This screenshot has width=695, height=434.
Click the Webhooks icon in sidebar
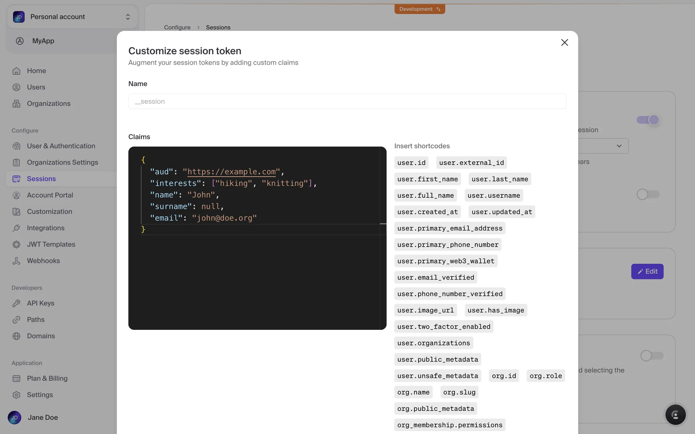16,261
